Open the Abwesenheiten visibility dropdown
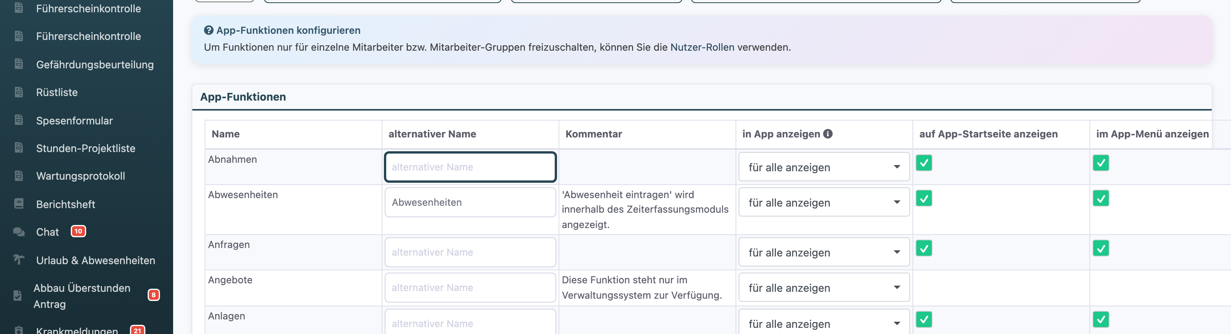Viewport: 1231px width, 334px height. coord(824,202)
